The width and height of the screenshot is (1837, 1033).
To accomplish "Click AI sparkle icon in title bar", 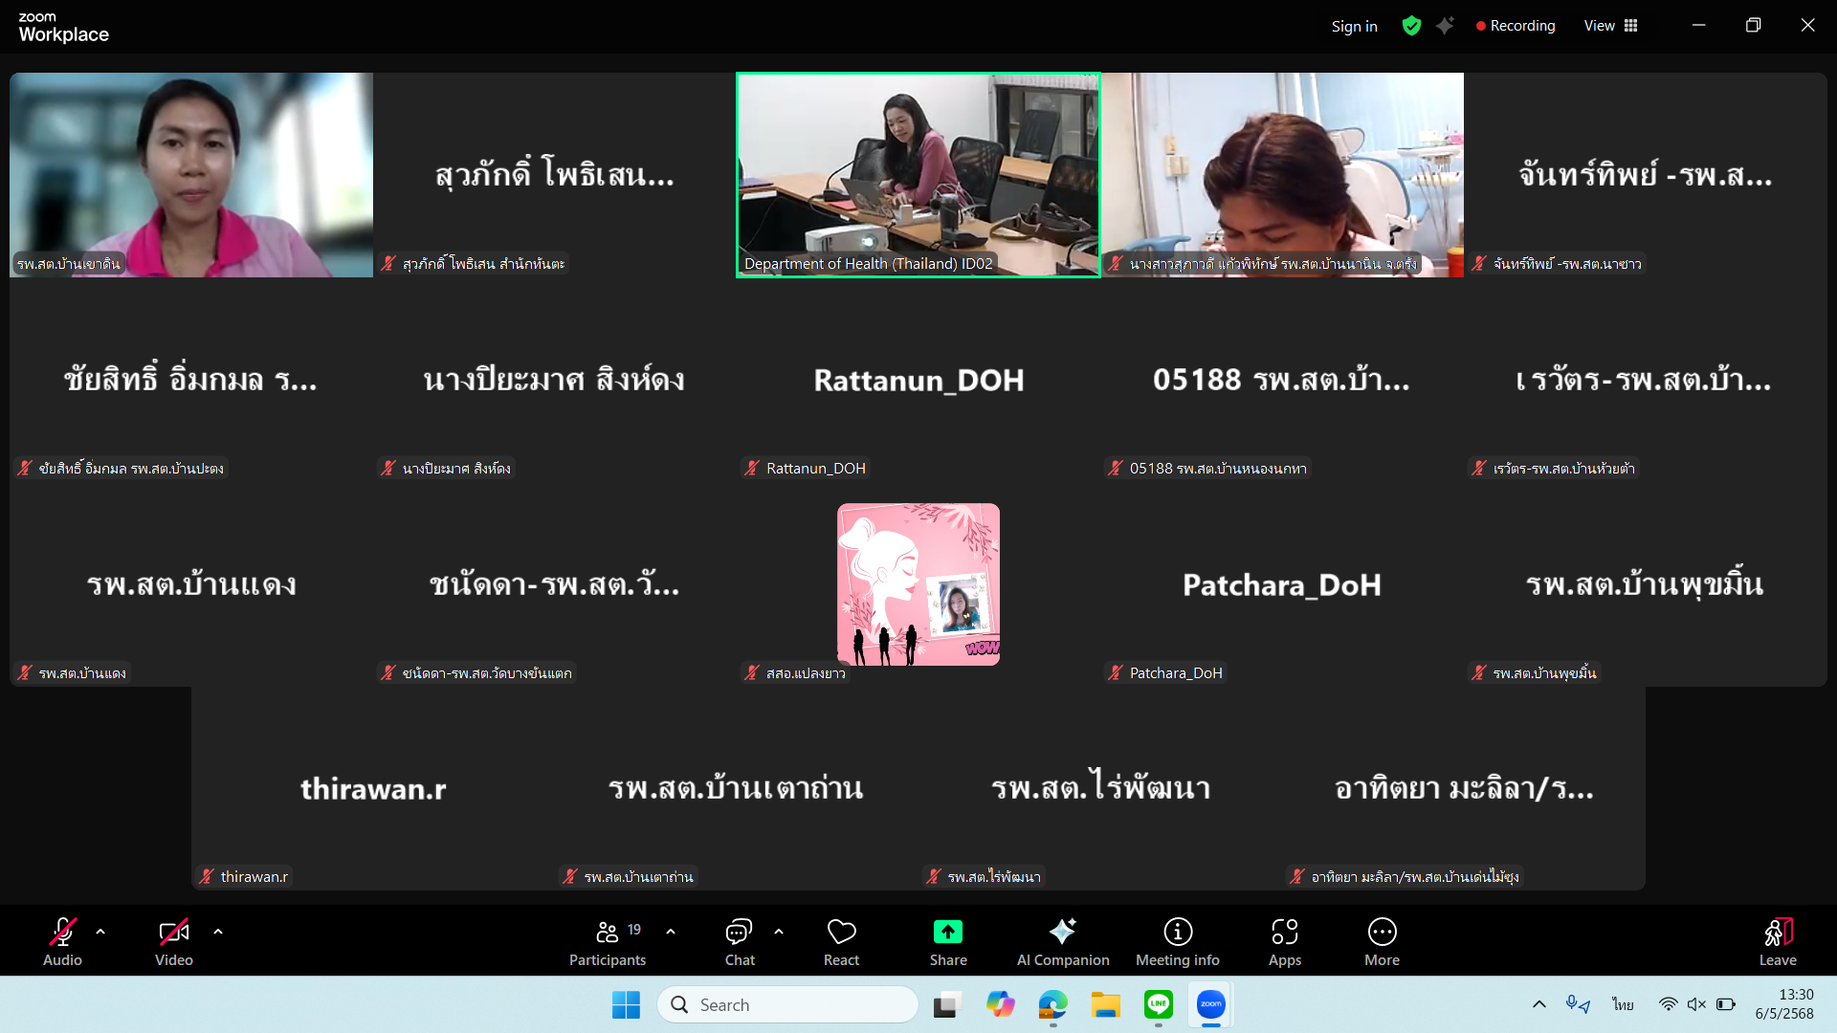I will tap(1445, 26).
